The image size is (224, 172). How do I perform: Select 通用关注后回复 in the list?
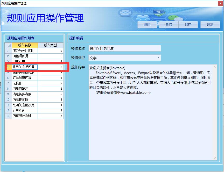tap(25, 67)
